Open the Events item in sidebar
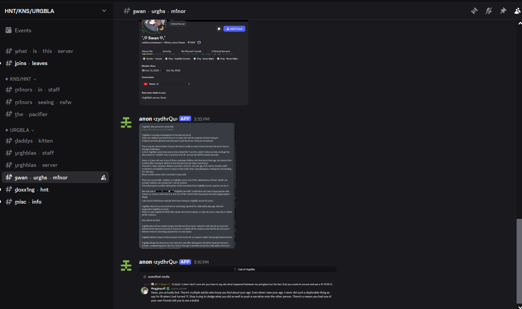This screenshot has height=309, width=522. (x=55, y=30)
